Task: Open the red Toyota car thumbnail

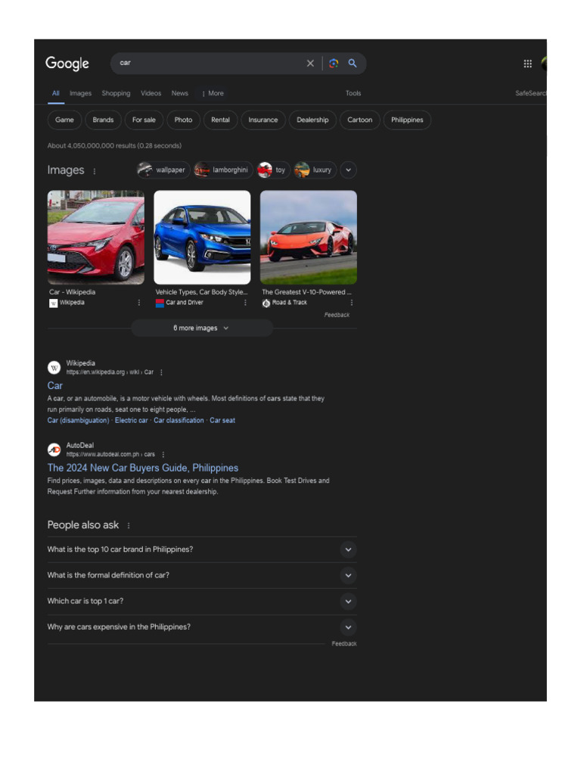Action: tap(96, 238)
